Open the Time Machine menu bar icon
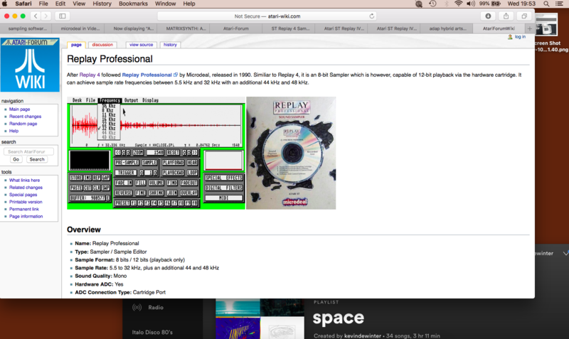Viewport: 569px width, 339px height. point(432,4)
